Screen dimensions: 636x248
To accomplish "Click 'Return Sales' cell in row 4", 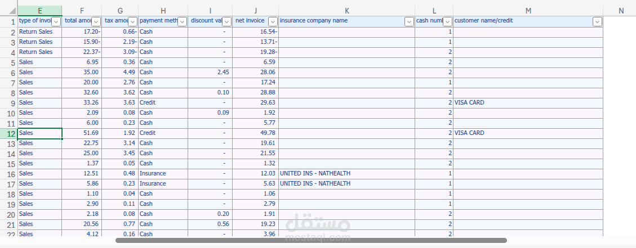I will tap(40, 52).
